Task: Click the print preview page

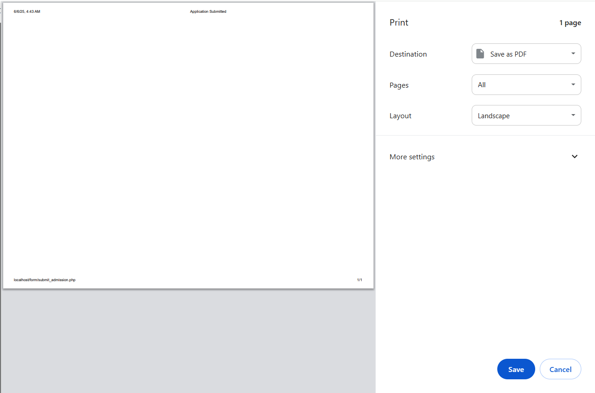Action: pyautogui.click(x=188, y=146)
